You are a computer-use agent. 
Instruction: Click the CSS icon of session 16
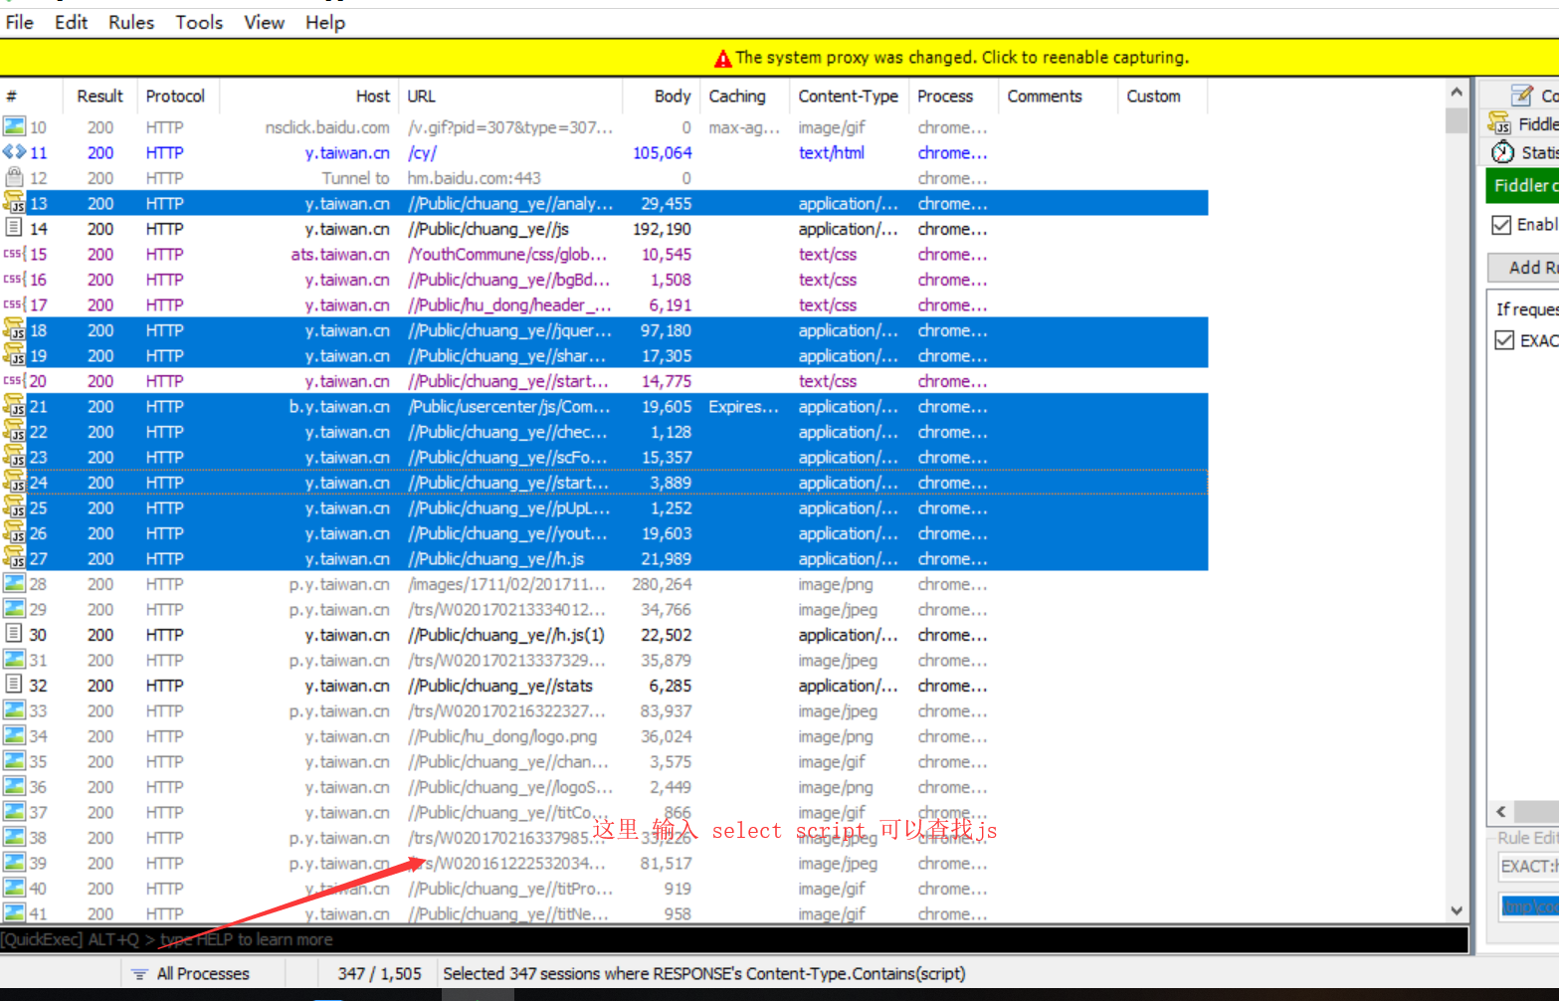[14, 280]
